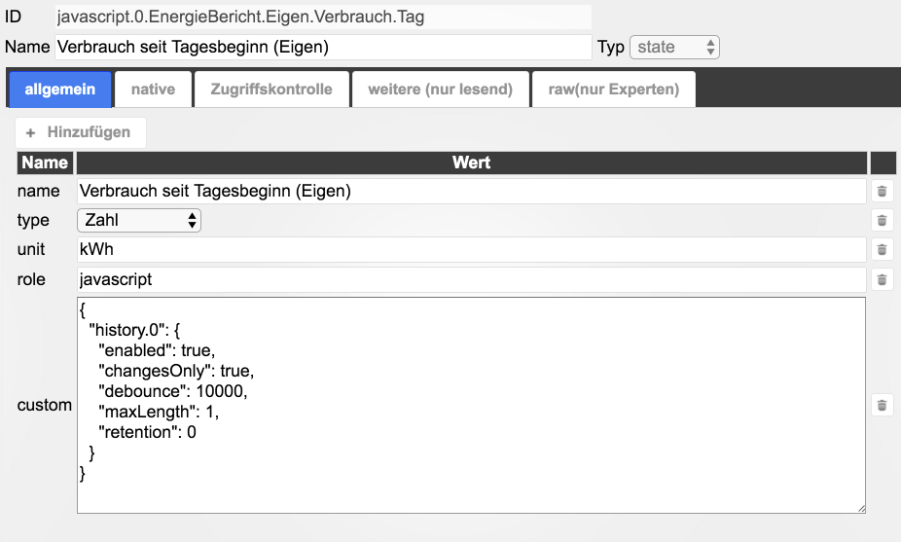Switch to the allgemein tab

click(60, 90)
